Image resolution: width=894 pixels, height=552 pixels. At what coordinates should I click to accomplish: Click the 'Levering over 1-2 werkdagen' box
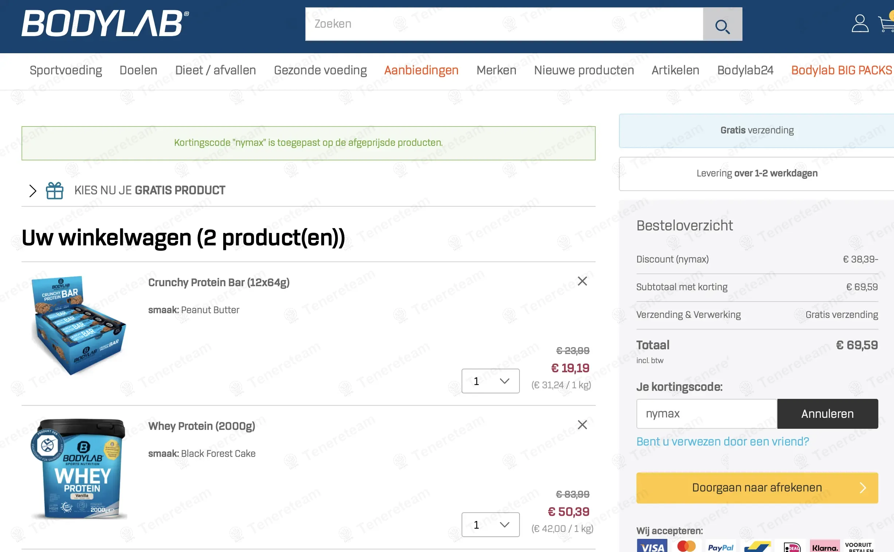point(757,174)
